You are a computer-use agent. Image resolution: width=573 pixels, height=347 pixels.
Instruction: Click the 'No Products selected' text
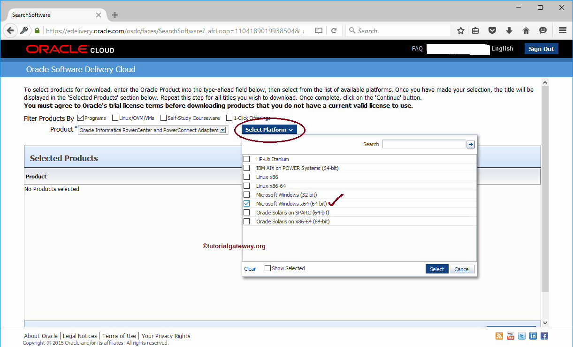[52, 189]
